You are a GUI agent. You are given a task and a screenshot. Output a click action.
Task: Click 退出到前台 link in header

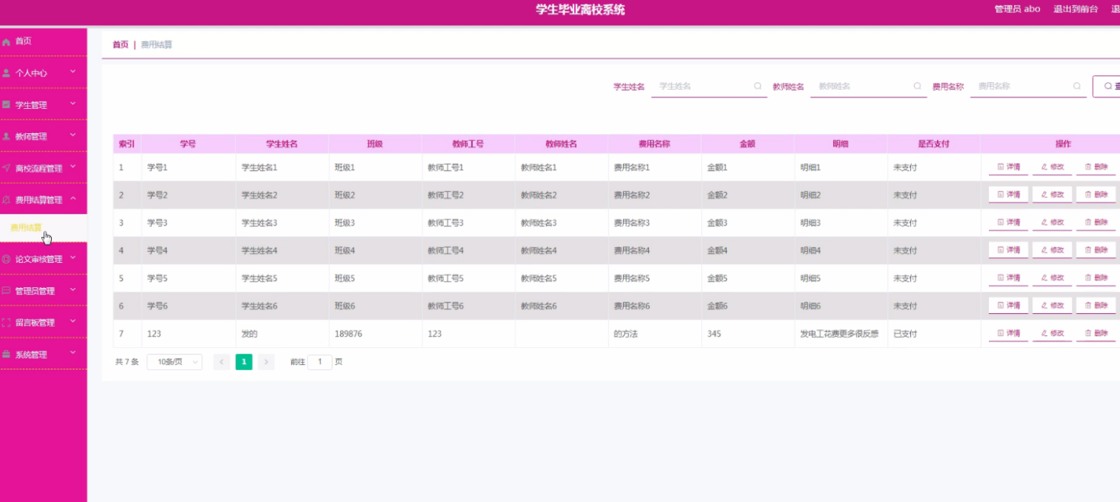point(1075,9)
